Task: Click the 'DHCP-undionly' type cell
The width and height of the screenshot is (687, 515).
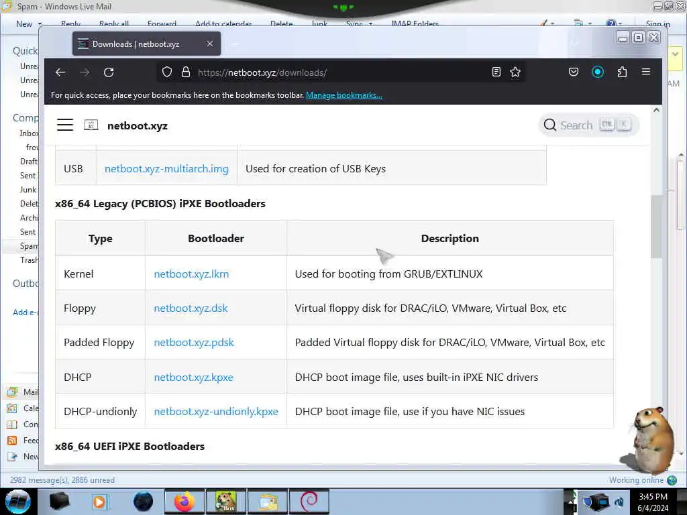Action: click(101, 412)
